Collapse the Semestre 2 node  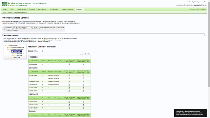click(10, 51)
